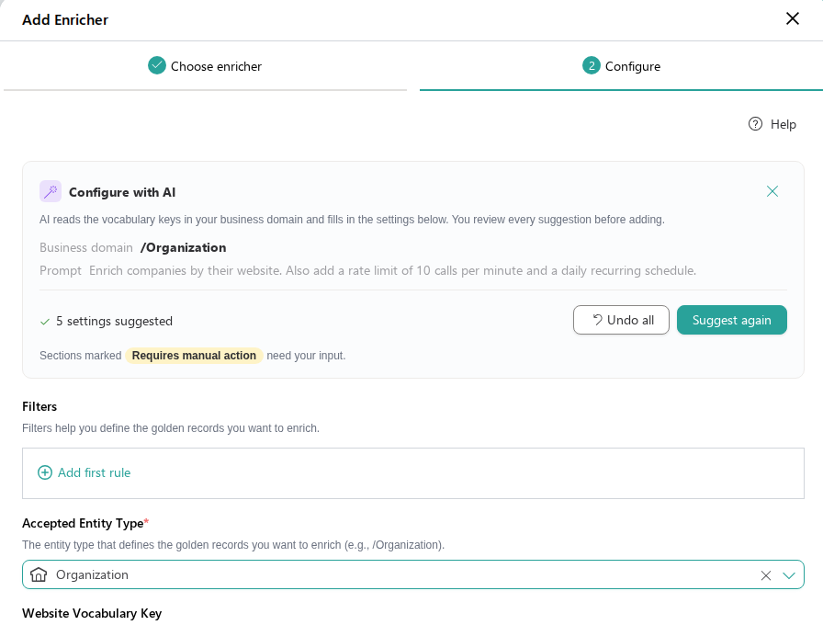The height and width of the screenshot is (625, 823).
Task: Click the green checkmark step icon
Action: click(156, 65)
